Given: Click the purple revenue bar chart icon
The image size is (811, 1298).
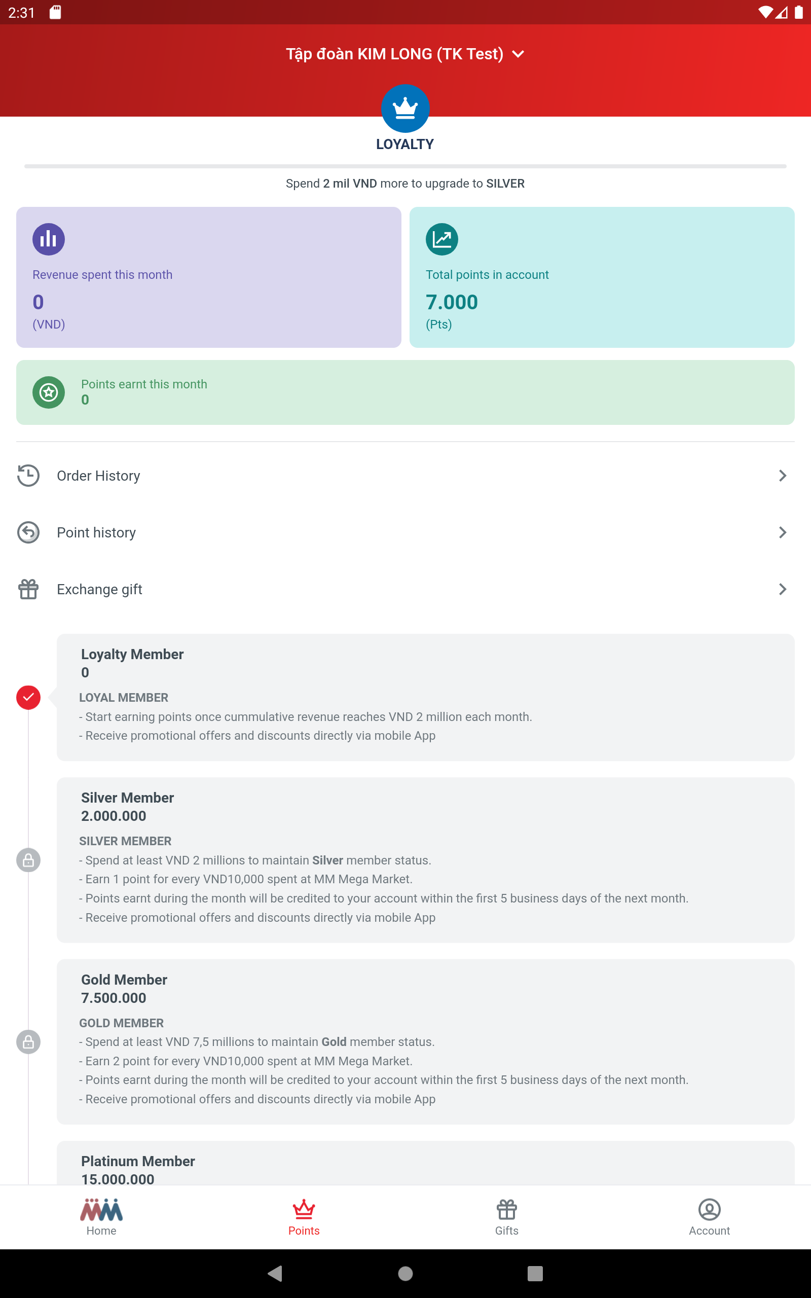Looking at the screenshot, I should [48, 239].
